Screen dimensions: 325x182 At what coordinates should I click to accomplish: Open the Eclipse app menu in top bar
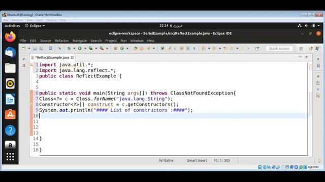[35, 26]
